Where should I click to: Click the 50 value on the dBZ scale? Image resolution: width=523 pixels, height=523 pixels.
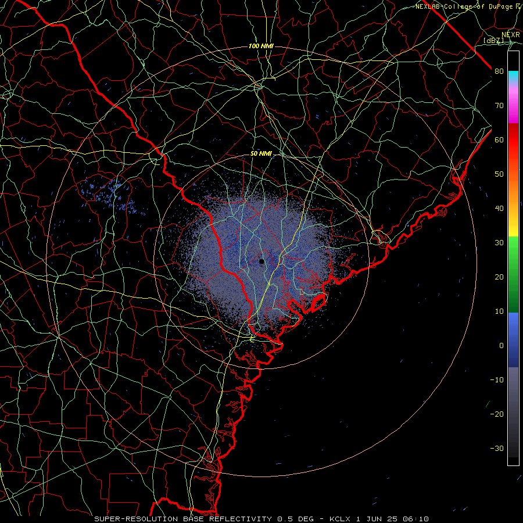coord(499,174)
